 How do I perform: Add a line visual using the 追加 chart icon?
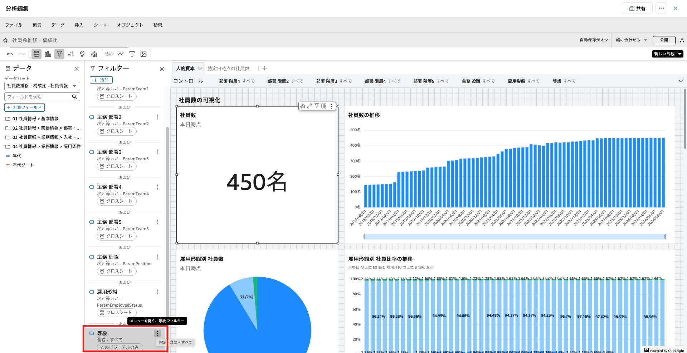point(121,54)
